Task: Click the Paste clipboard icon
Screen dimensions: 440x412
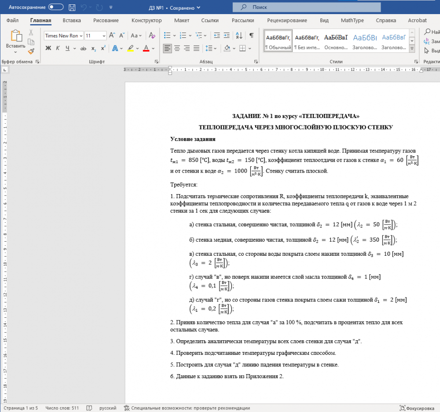Action: pos(16,36)
